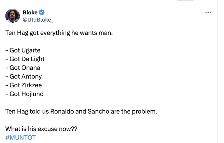The height and width of the screenshot is (143, 224).
Task: Click the '- Got De Light' line
Action: point(25,59)
